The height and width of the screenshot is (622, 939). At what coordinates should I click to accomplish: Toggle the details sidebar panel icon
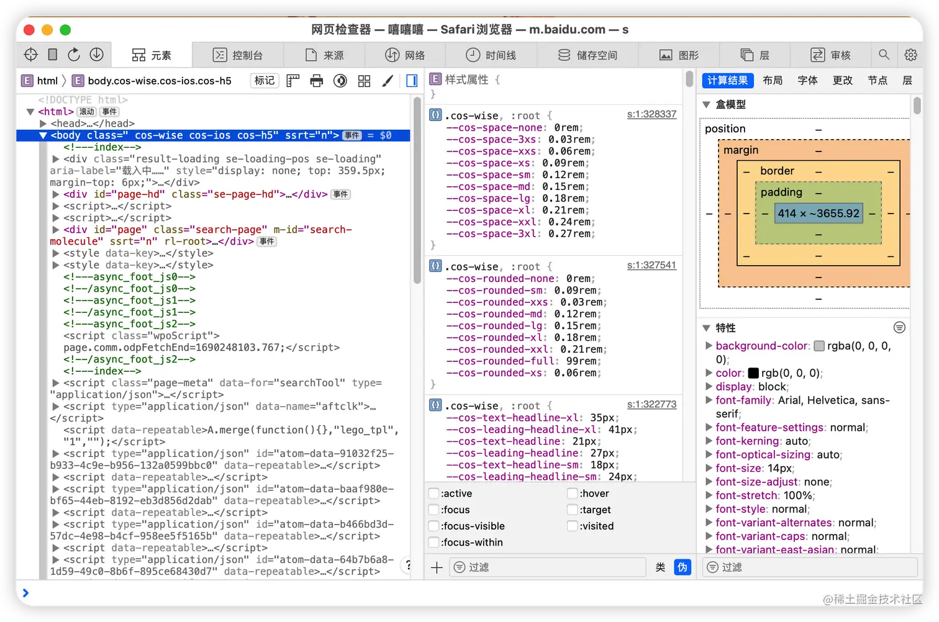pos(412,81)
